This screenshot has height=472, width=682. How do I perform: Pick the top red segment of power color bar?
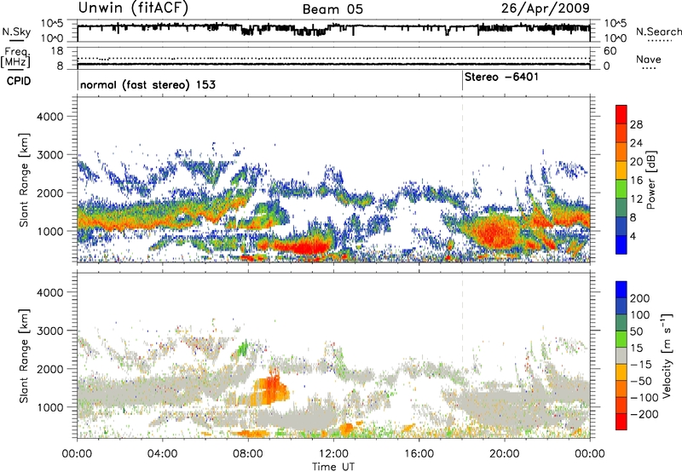pos(621,114)
